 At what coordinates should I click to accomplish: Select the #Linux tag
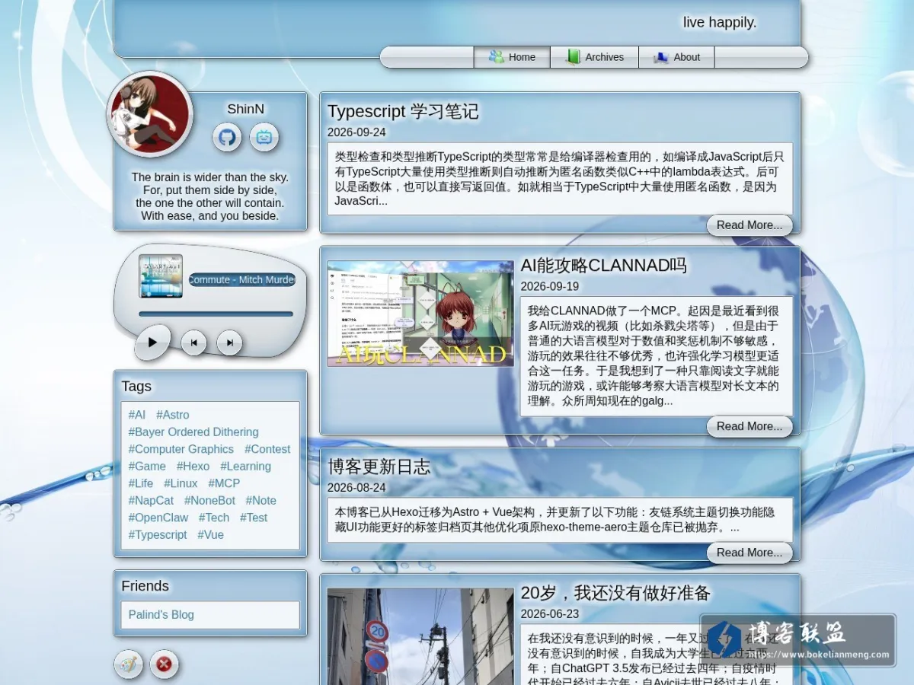[181, 483]
